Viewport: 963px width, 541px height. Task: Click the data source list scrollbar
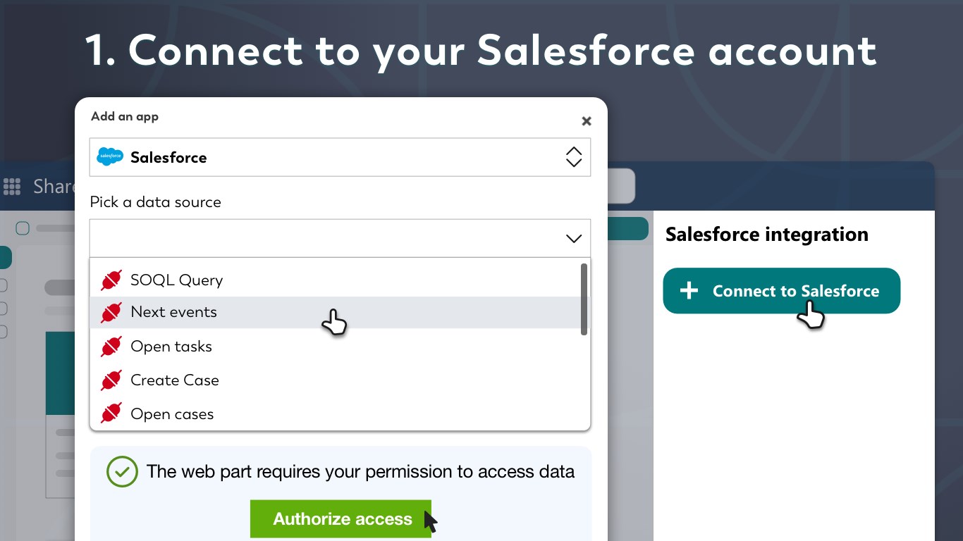click(x=584, y=299)
